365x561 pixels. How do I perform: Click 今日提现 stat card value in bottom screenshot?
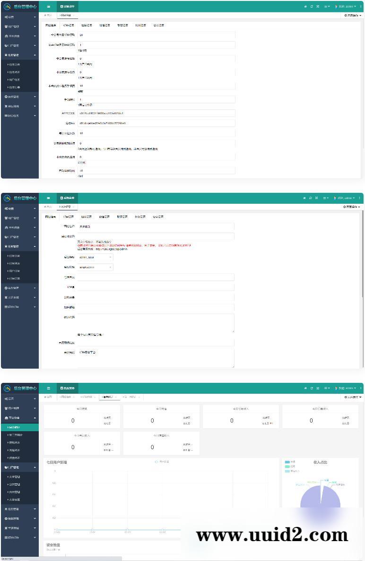[73, 421]
